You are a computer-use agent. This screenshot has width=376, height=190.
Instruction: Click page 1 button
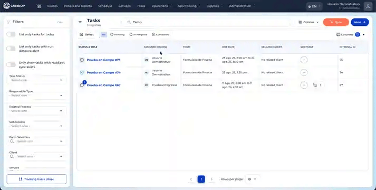click(x=201, y=179)
